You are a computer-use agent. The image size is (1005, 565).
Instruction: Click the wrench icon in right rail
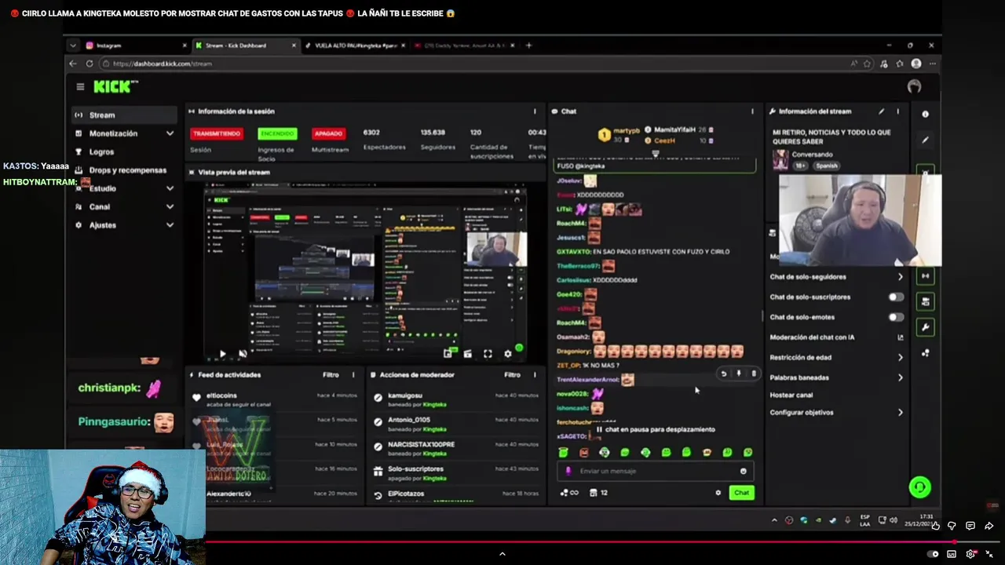(x=925, y=327)
